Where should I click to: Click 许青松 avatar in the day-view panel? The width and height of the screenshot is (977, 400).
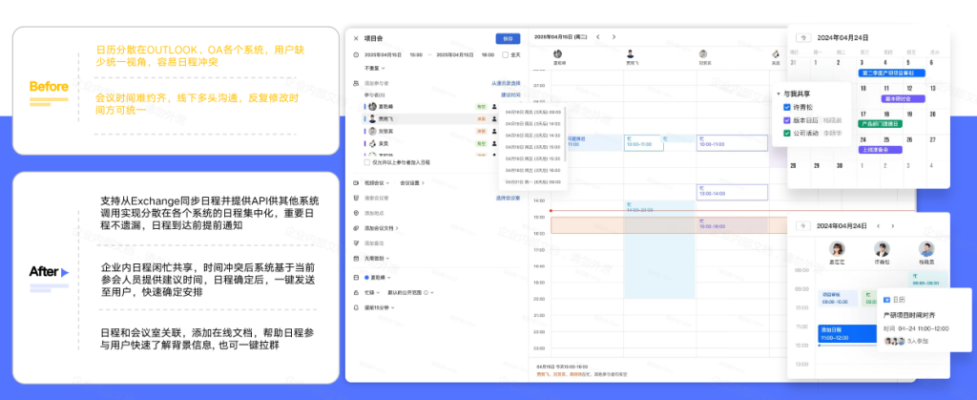882,249
